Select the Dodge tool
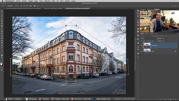This screenshot has width=179, height=101. pyautogui.click(x=2, y=43)
